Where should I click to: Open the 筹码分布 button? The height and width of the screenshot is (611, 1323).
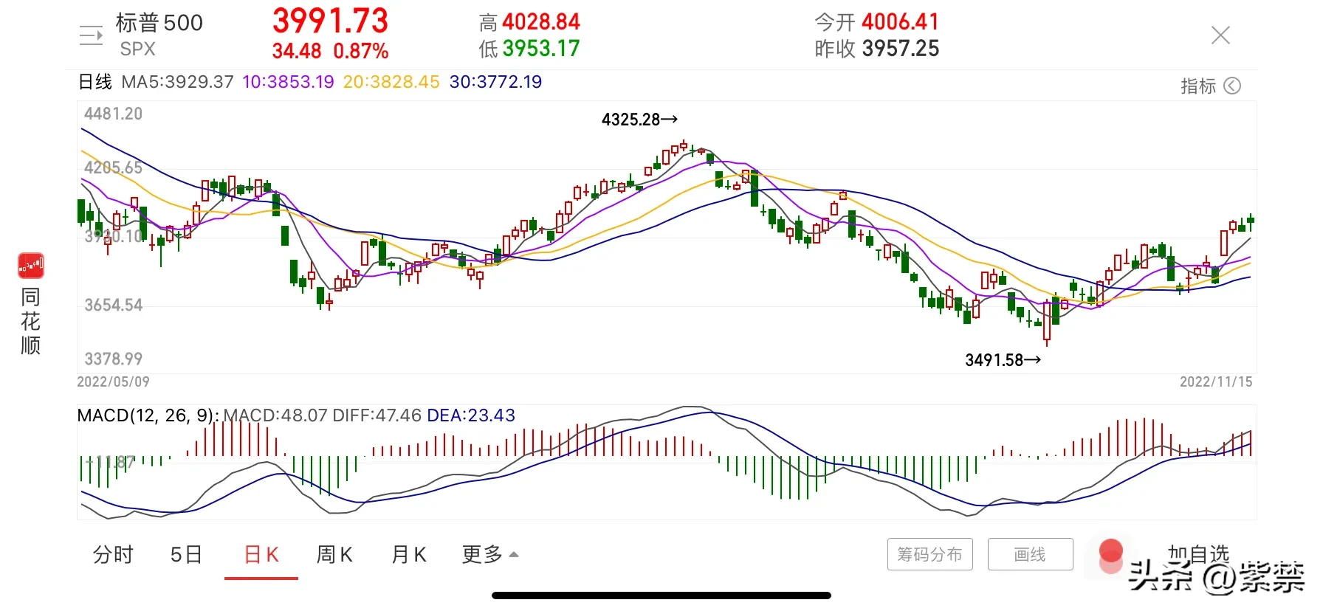pos(930,554)
